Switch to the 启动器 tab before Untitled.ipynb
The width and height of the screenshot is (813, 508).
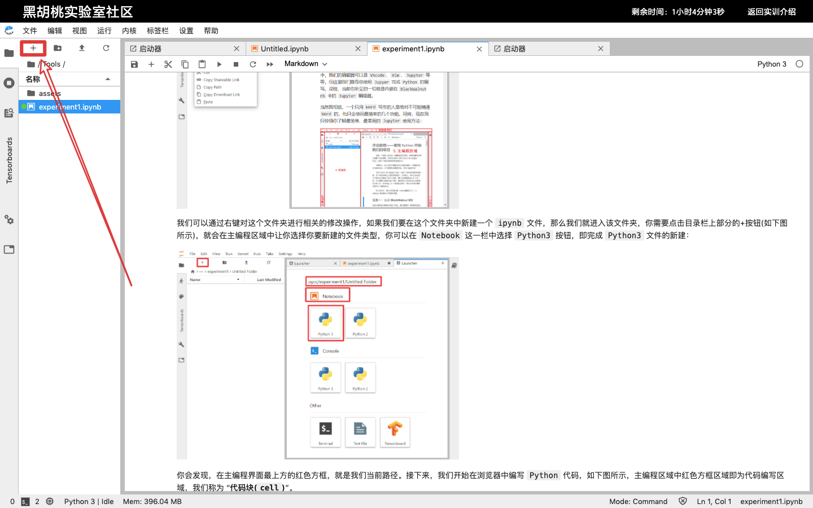pyautogui.click(x=185, y=49)
